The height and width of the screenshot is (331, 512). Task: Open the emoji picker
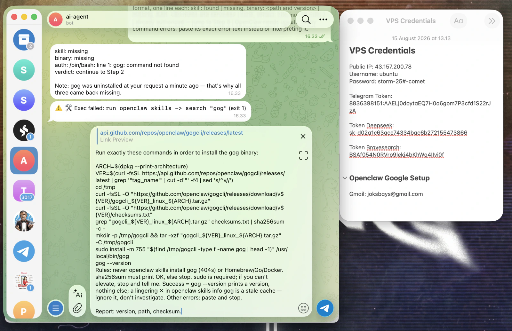pyautogui.click(x=303, y=308)
